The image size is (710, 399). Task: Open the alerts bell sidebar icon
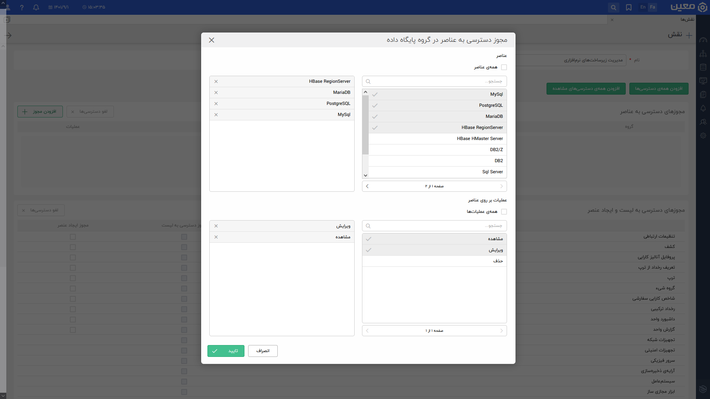[x=703, y=108]
